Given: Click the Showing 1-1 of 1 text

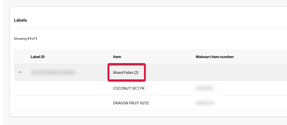Looking at the screenshot, I should click(25, 39).
